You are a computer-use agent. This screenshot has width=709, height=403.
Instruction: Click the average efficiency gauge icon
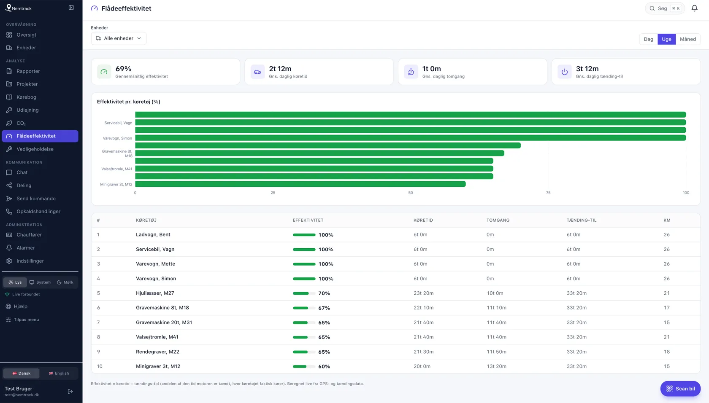pyautogui.click(x=104, y=72)
